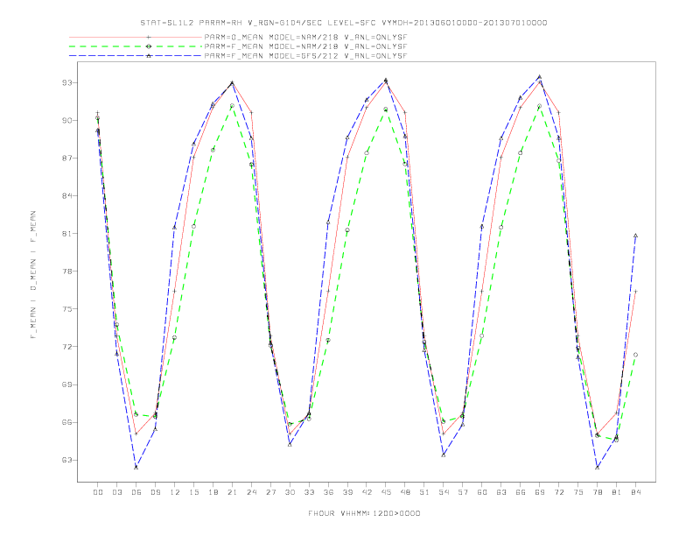Click x-axis tick label 54

(x=444, y=492)
